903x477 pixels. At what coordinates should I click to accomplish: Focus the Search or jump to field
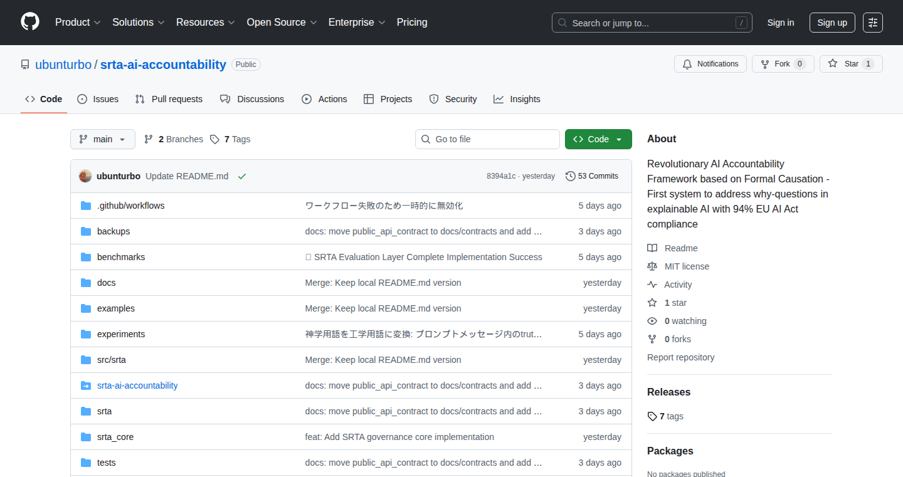pyautogui.click(x=652, y=23)
